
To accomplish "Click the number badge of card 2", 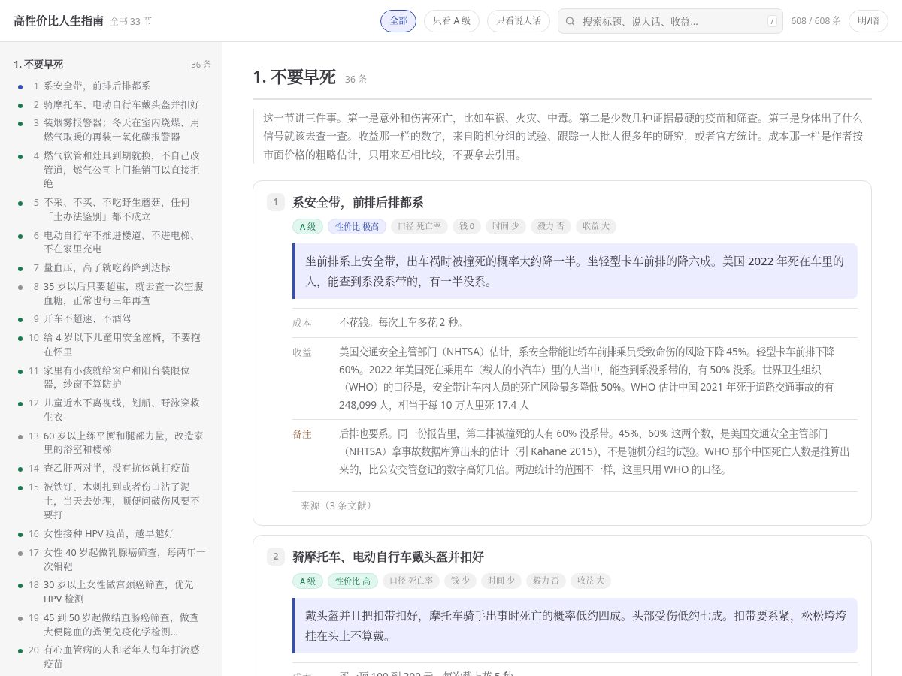I will click(276, 557).
